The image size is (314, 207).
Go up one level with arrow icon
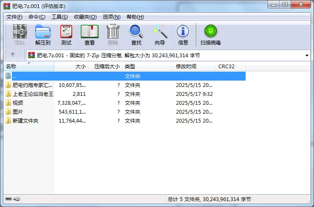[13, 54]
